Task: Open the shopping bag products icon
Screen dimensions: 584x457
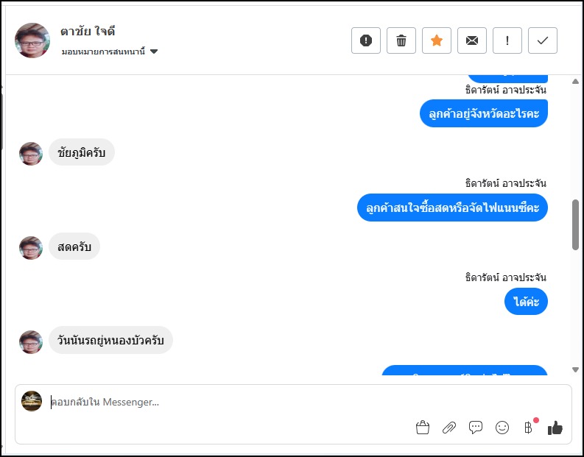Action: (423, 428)
